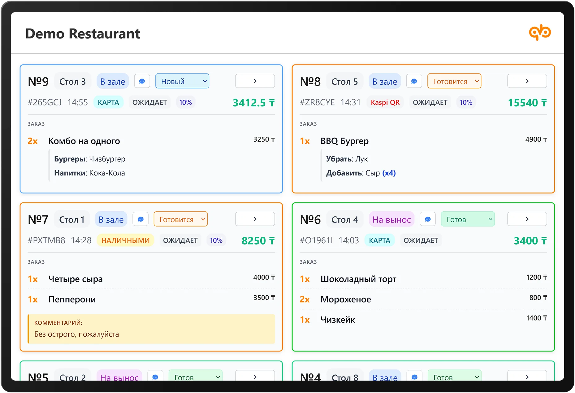575x393 pixels.
Task: Click next-step arrow button on order №7
Action: pos(255,219)
